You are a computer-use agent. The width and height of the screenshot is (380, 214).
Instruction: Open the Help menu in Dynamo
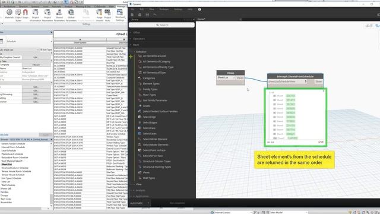[x=190, y=10]
